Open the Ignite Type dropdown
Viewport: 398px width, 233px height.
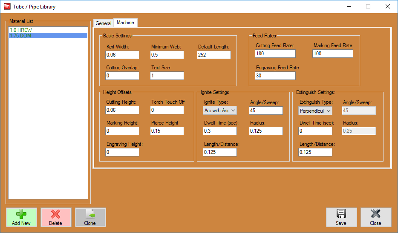pos(219,111)
